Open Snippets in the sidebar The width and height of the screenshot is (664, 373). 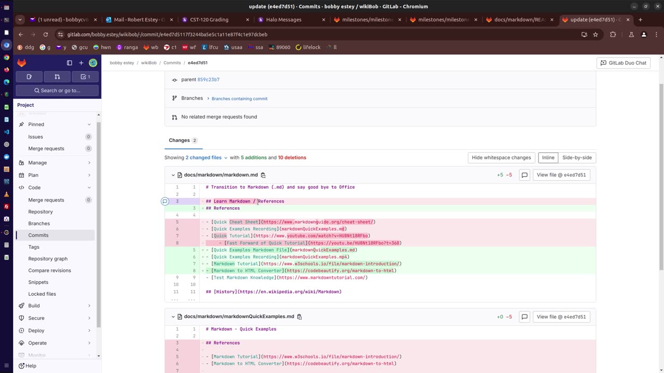click(54, 282)
